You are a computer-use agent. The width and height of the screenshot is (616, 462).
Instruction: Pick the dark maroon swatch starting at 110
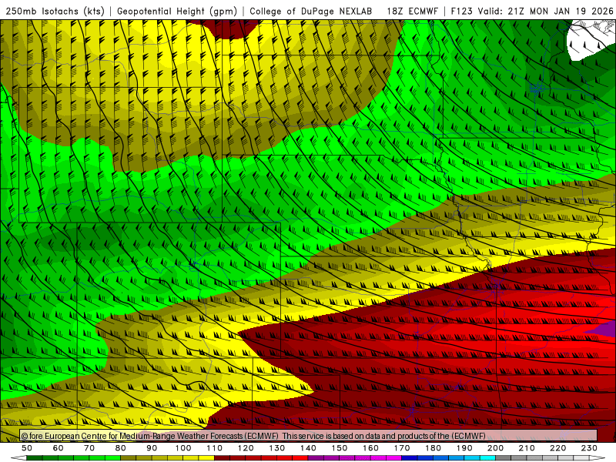[x=222, y=458]
